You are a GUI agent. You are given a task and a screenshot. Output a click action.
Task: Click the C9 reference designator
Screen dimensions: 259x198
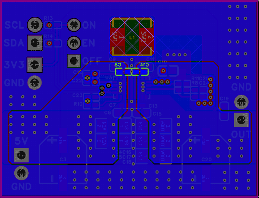(112, 59)
